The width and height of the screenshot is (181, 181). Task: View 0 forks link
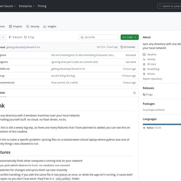pyautogui.click(x=151, y=74)
